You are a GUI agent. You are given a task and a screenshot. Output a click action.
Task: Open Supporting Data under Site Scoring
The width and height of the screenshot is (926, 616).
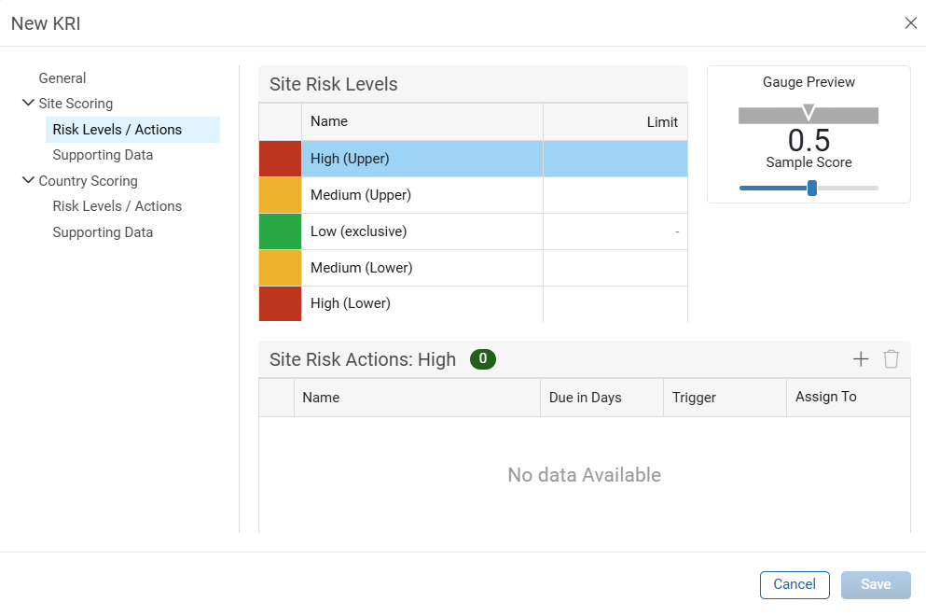(x=103, y=155)
